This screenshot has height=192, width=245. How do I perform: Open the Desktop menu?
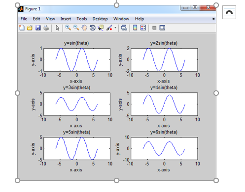pos(100,19)
